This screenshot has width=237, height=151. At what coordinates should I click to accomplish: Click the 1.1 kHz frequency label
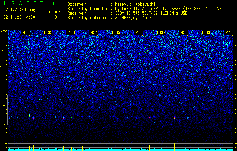pos(3,49)
